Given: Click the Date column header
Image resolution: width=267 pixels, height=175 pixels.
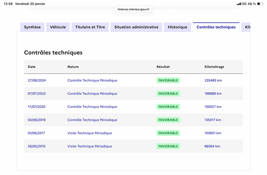Looking at the screenshot, I should coord(32,67).
